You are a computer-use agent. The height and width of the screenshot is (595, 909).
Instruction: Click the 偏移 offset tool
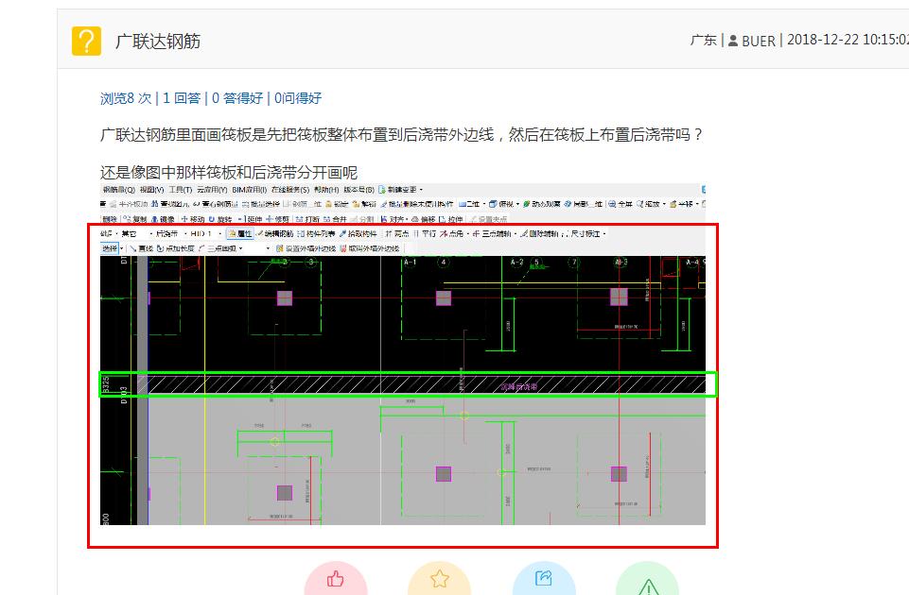click(x=423, y=219)
